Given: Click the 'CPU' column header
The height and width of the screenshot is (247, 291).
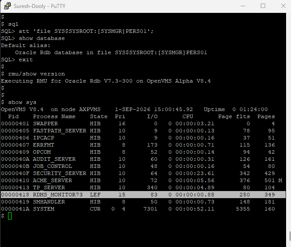Looking at the screenshot, I should pyautogui.click(x=188, y=116).
